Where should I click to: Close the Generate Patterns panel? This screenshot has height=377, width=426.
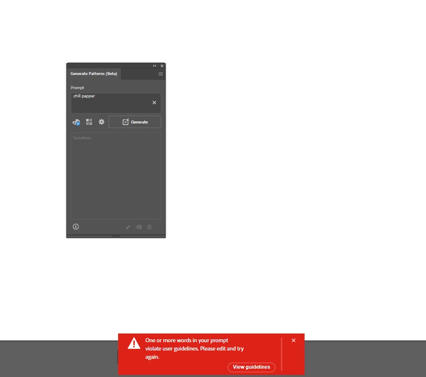click(x=162, y=66)
